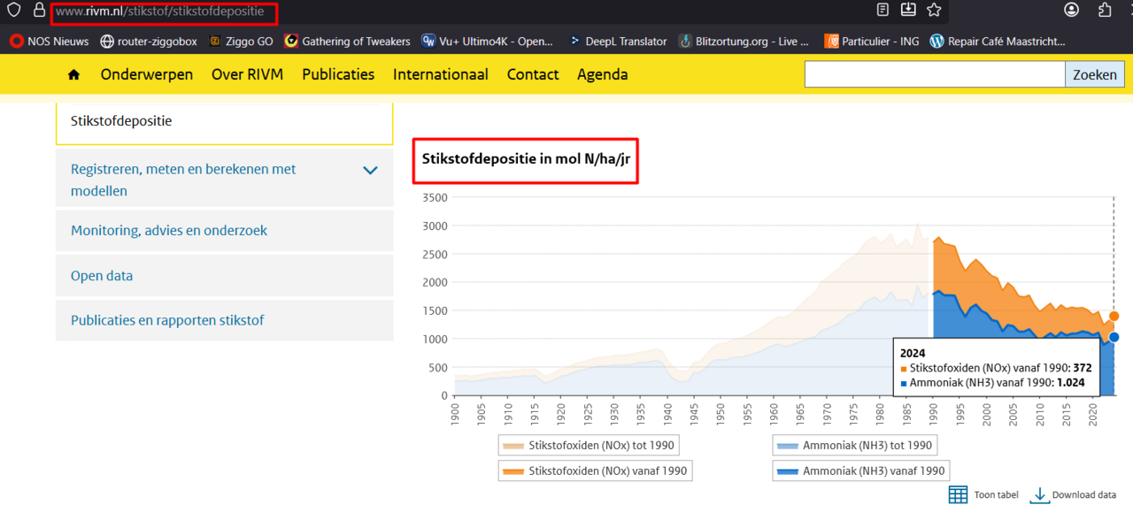
Task: Click in the RIVM search input field
Action: point(934,75)
